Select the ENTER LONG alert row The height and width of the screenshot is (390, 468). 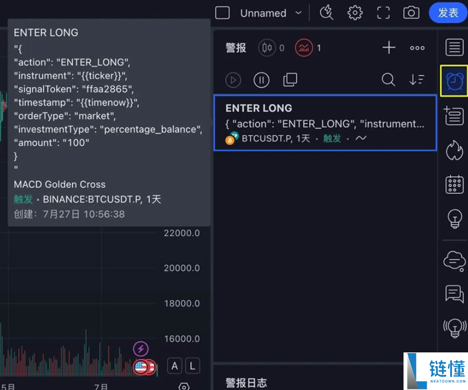click(x=325, y=123)
